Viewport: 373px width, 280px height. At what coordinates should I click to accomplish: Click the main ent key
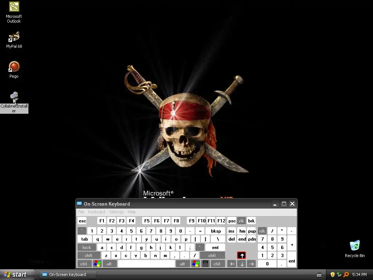(x=215, y=248)
